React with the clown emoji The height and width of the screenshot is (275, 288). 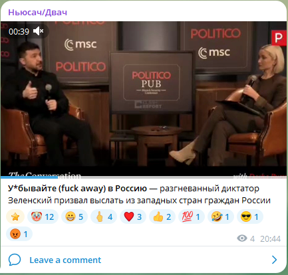click(x=43, y=217)
